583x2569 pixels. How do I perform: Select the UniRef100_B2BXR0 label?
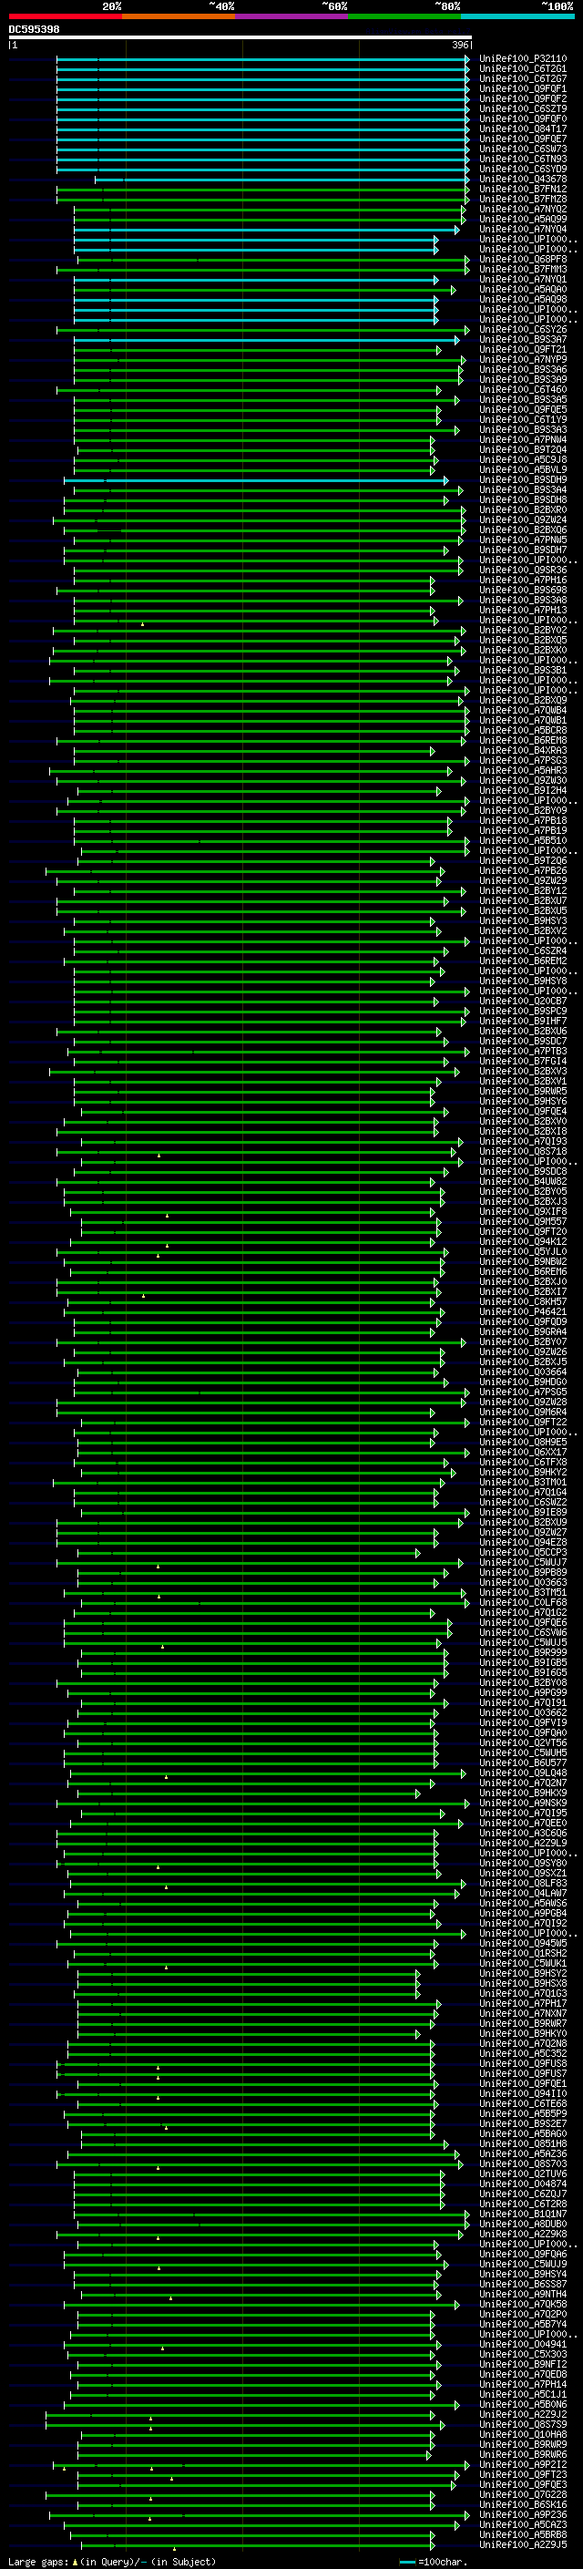522,509
